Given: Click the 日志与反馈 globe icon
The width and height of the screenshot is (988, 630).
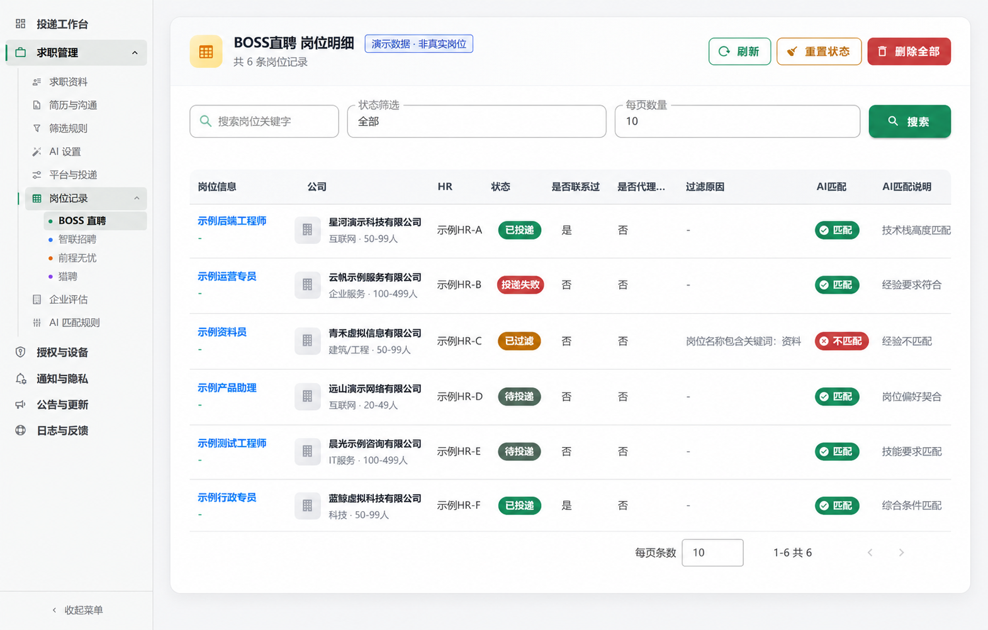Looking at the screenshot, I should pos(21,430).
